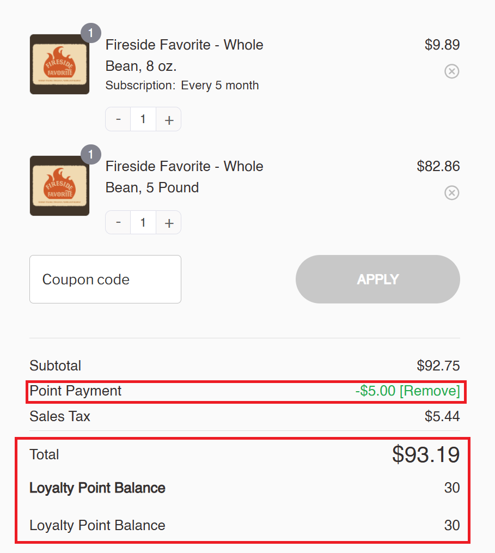Remove the 5 Pound Fireside Favorite item
Screen dimensions: 495x553
point(451,192)
